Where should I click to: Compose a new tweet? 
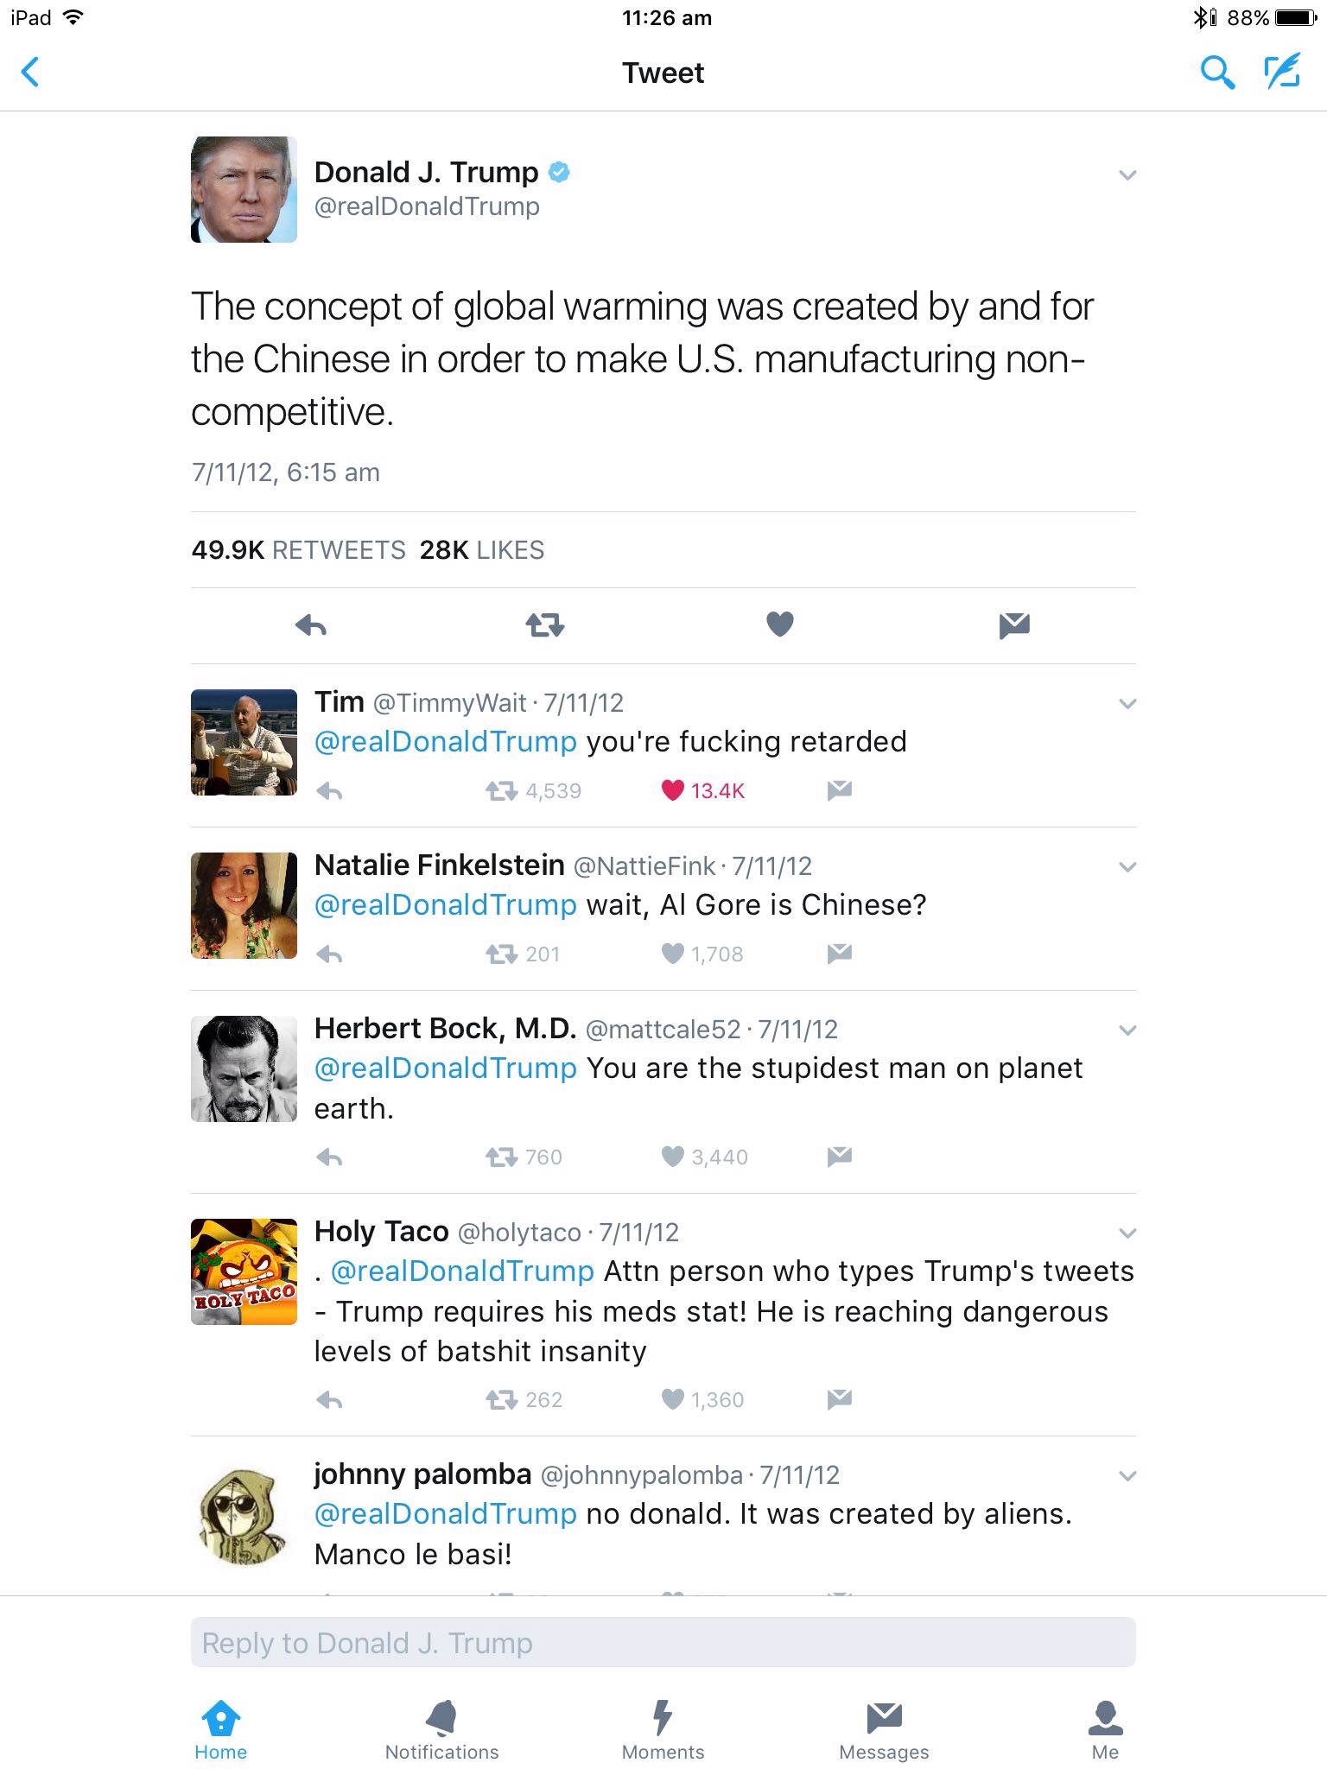1282,73
